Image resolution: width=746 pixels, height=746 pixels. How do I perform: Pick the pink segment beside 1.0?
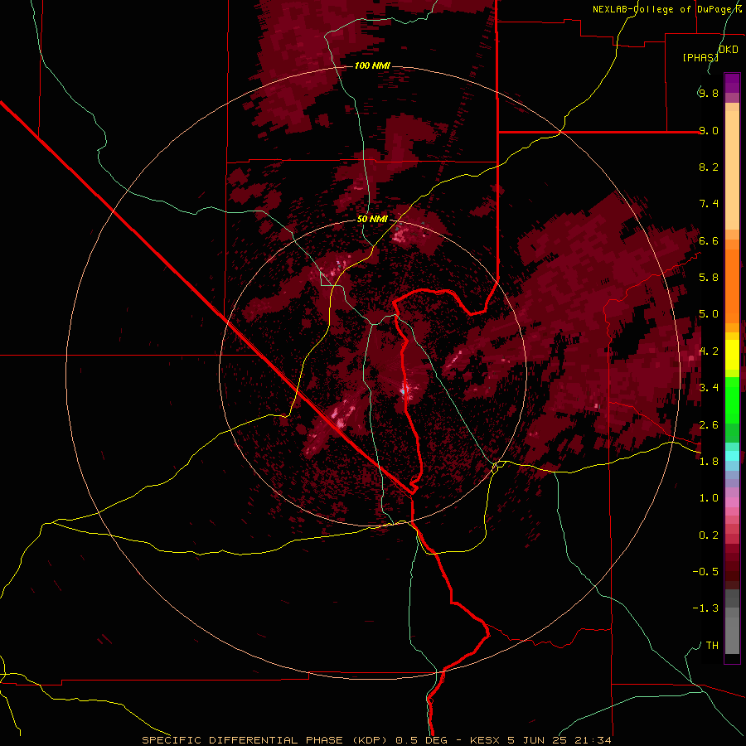click(732, 502)
